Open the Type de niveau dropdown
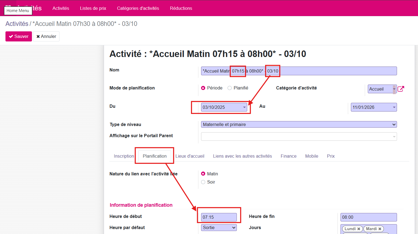The image size is (418, 234). pos(299,124)
